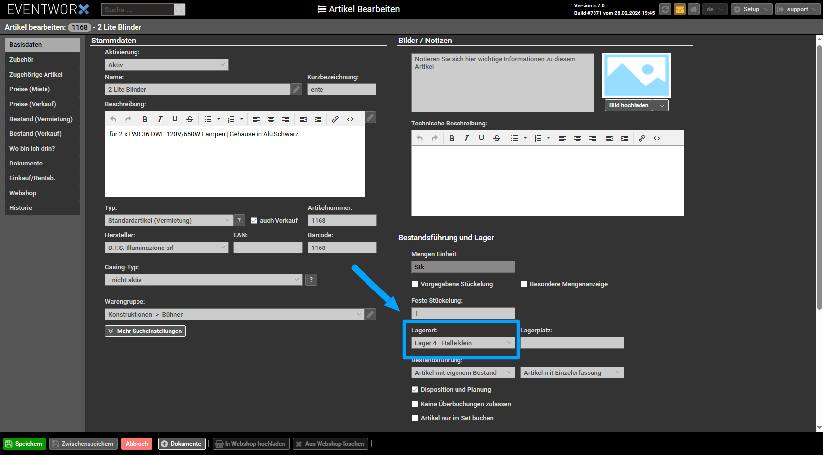Toggle bold in Beschreibung editor toolbar
The width and height of the screenshot is (823, 455).
[x=145, y=119]
